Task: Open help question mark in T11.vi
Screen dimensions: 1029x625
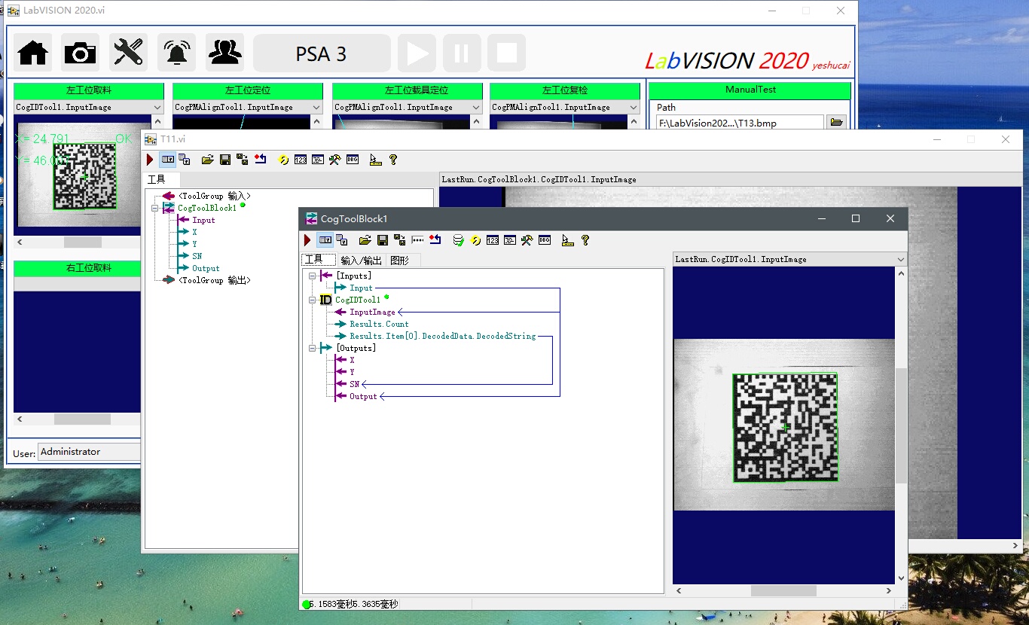Action: (x=392, y=160)
